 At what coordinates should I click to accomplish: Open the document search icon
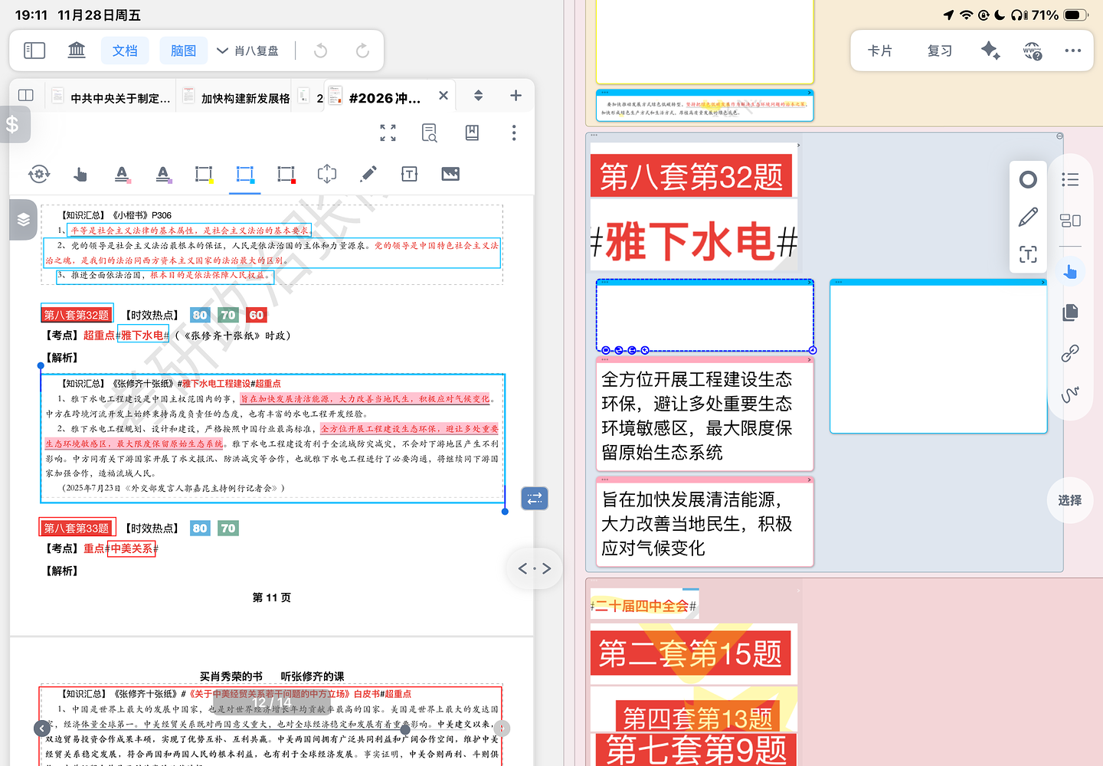430,133
